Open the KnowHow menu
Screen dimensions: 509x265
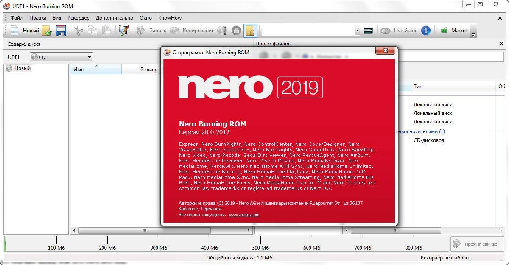170,18
